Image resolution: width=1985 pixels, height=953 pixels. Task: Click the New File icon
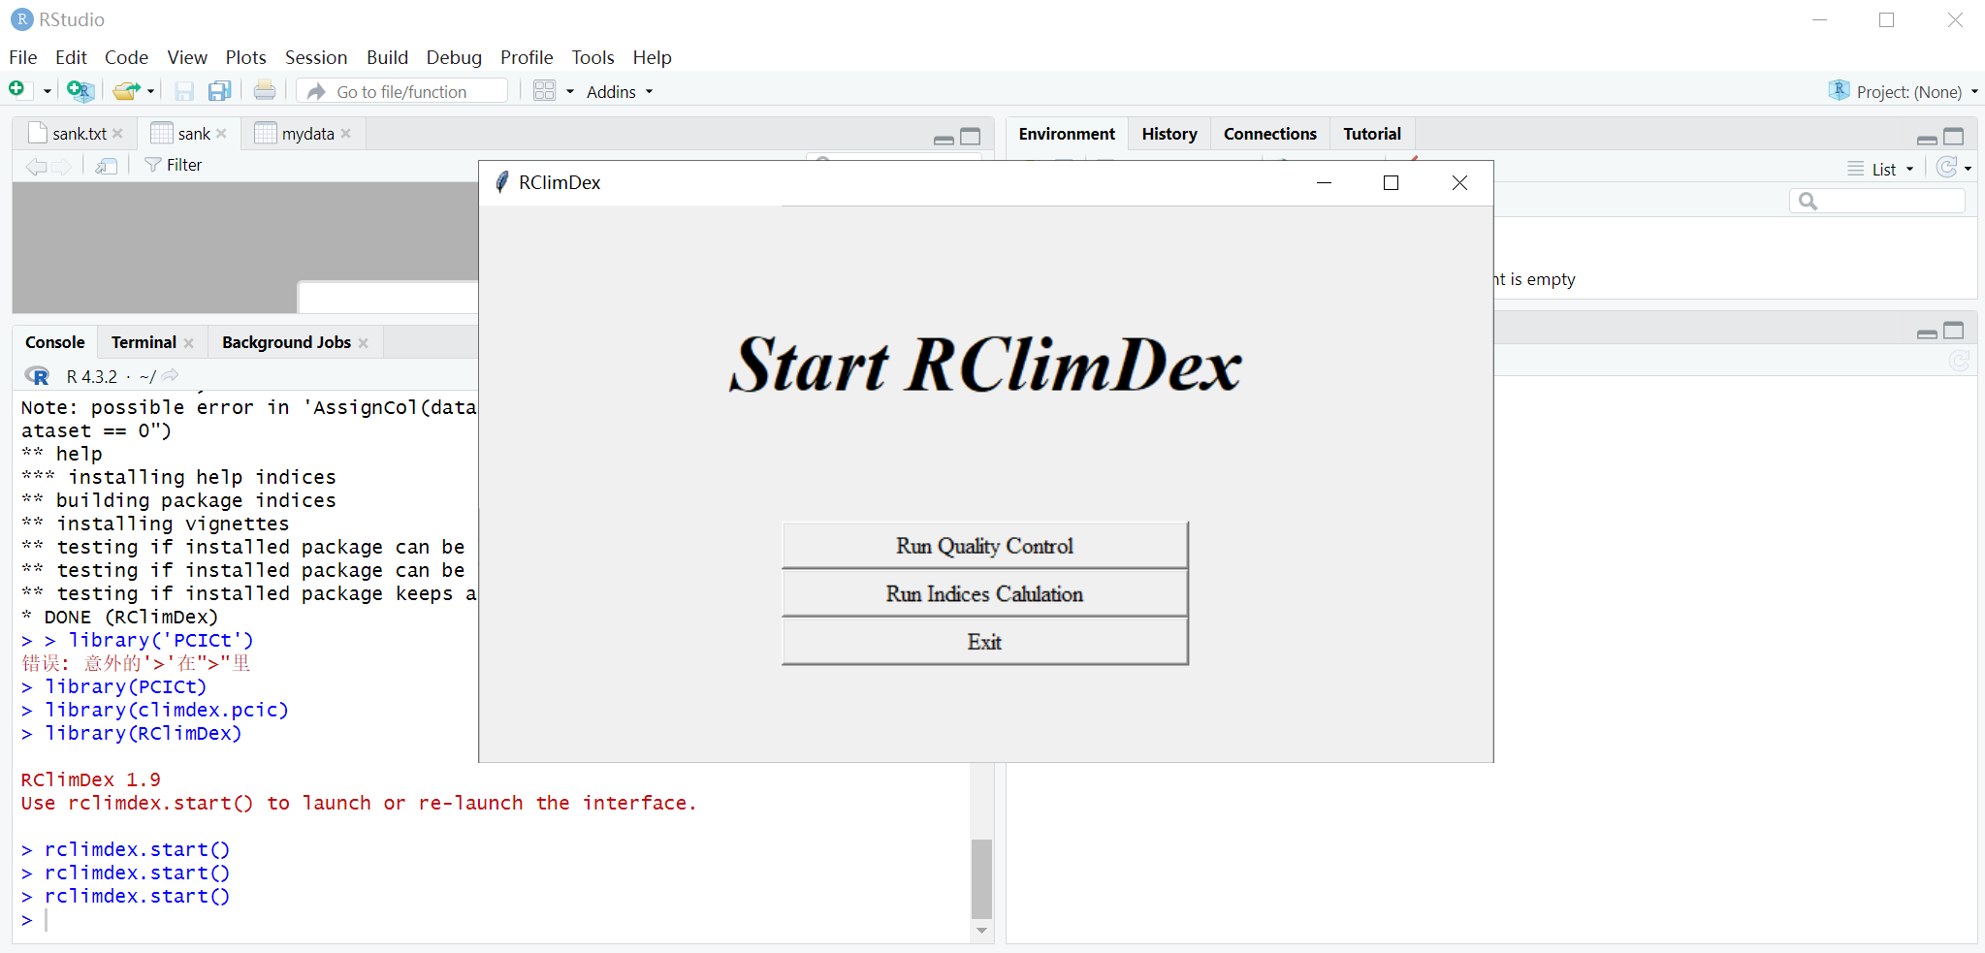16,90
